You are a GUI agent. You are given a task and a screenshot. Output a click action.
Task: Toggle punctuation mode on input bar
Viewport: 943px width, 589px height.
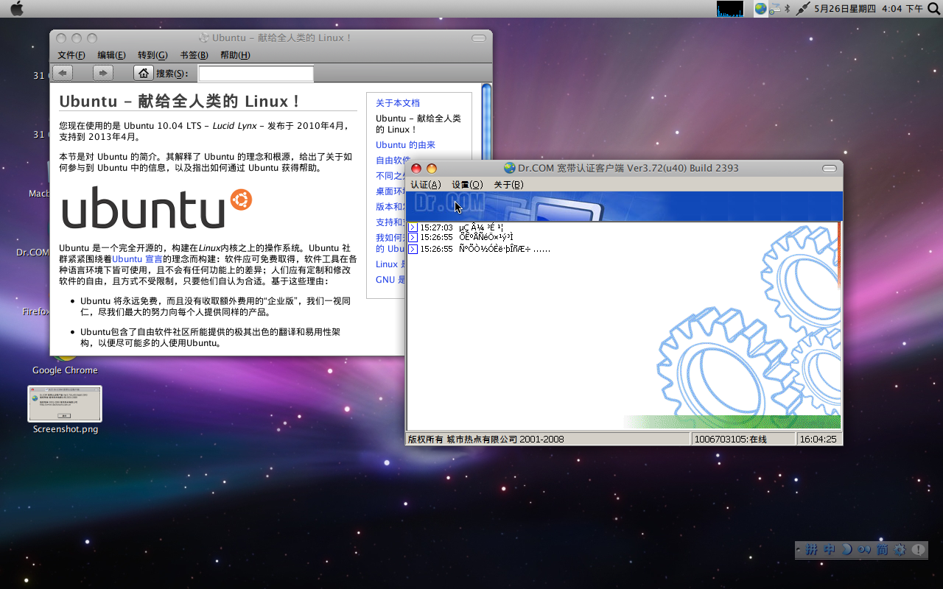tap(864, 549)
